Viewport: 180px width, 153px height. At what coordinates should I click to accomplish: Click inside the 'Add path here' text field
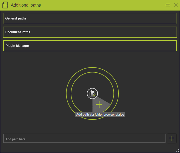(x=84, y=139)
